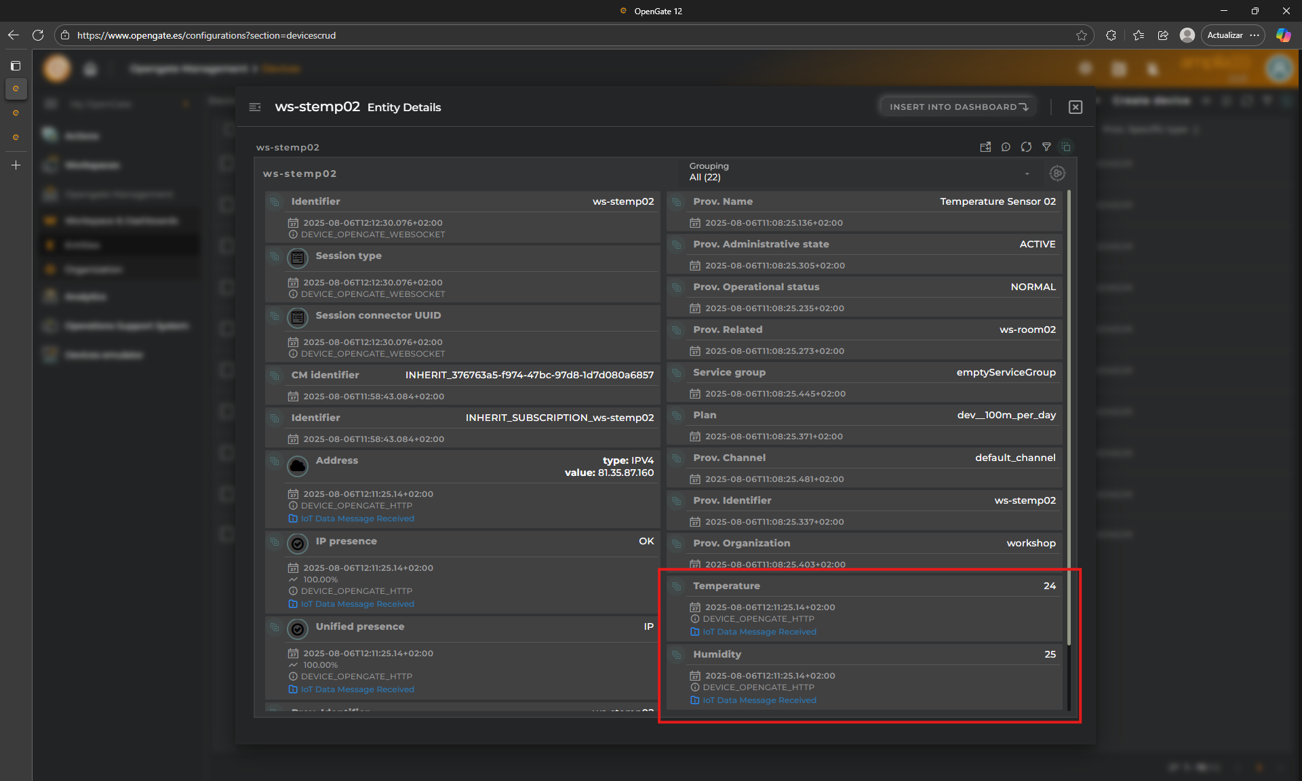Copy the Humidity datastream value
The image size is (1302, 781).
676,655
